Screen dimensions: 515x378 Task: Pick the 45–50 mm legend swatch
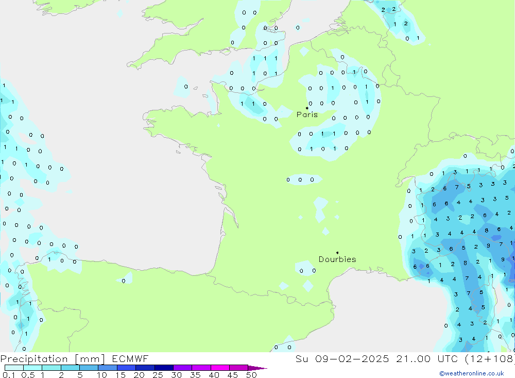239,368
